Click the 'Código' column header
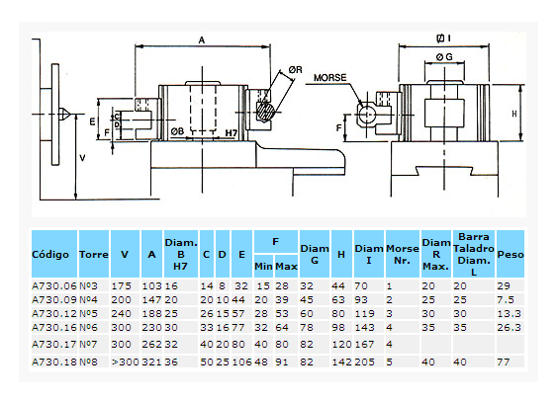 (54, 254)
